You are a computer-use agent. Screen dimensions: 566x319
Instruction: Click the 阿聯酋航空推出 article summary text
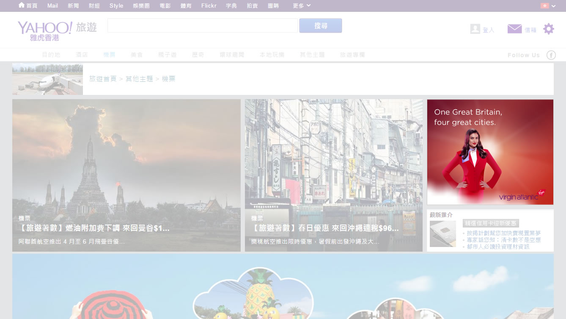point(71,242)
